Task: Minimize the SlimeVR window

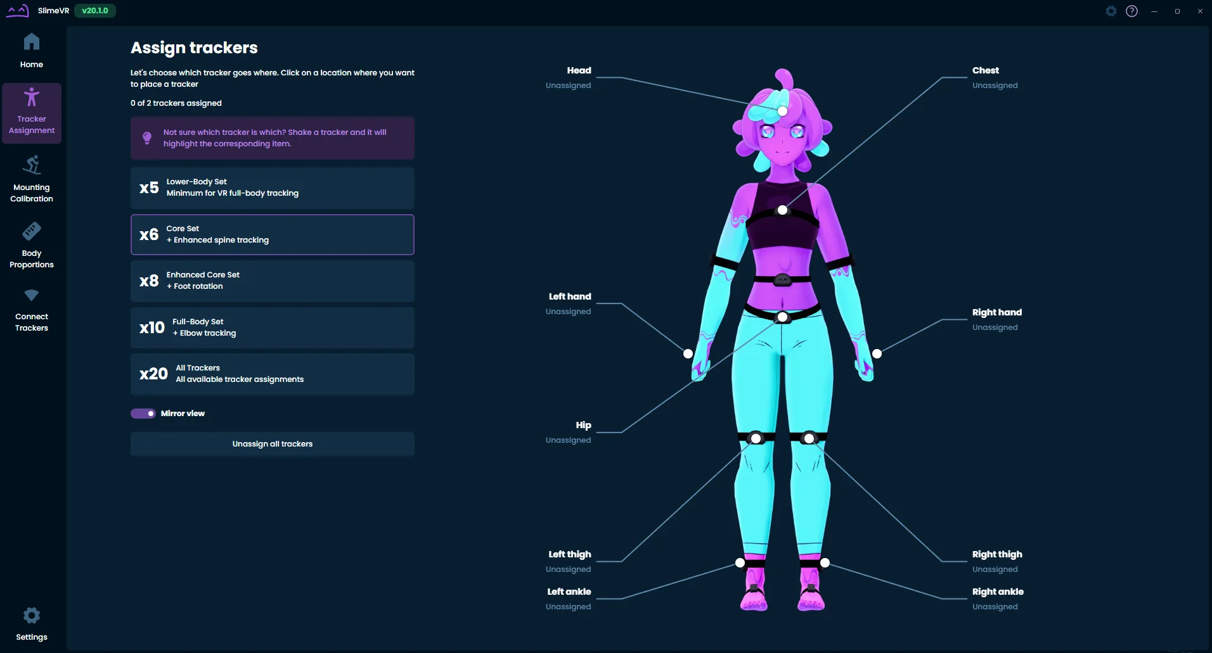Action: point(1154,11)
